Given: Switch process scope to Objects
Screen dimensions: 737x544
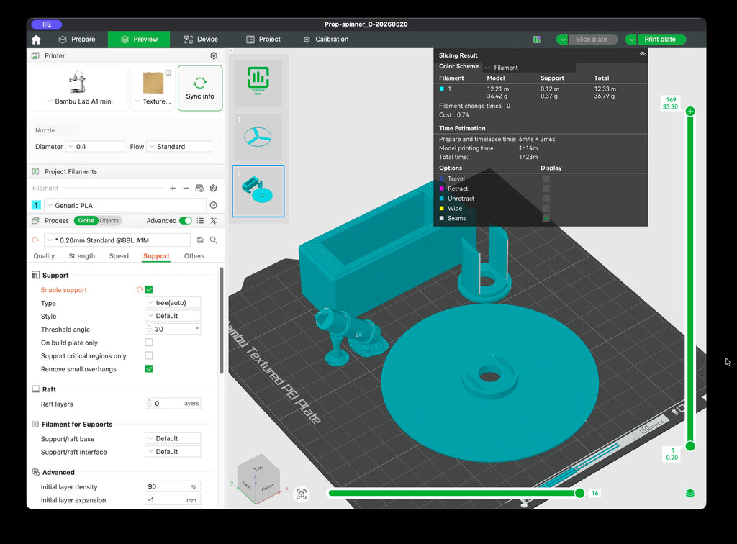Looking at the screenshot, I should [109, 220].
